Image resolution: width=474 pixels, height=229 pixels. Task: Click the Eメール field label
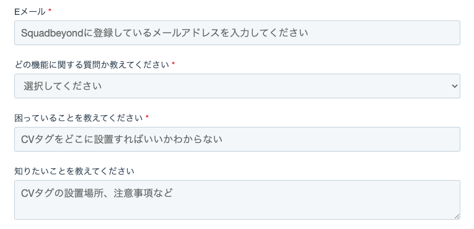30,12
